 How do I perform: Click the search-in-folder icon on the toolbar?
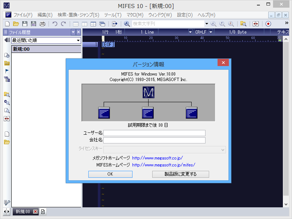pos(244,24)
